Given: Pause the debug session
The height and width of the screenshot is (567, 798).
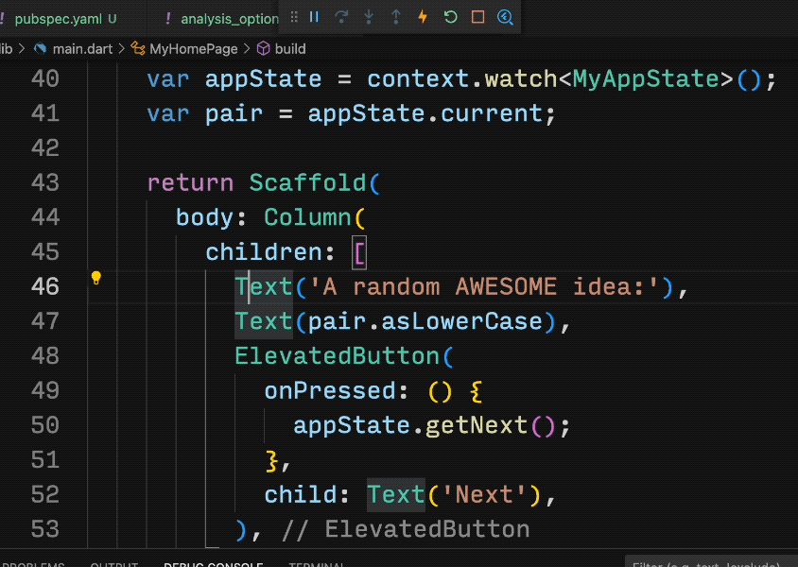Looking at the screenshot, I should (x=315, y=17).
